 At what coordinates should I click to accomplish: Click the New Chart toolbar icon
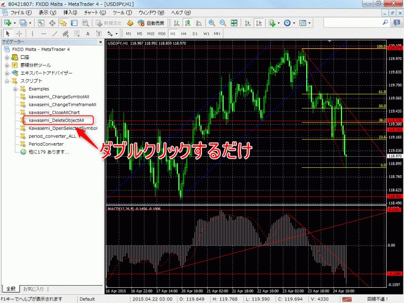click(7, 23)
